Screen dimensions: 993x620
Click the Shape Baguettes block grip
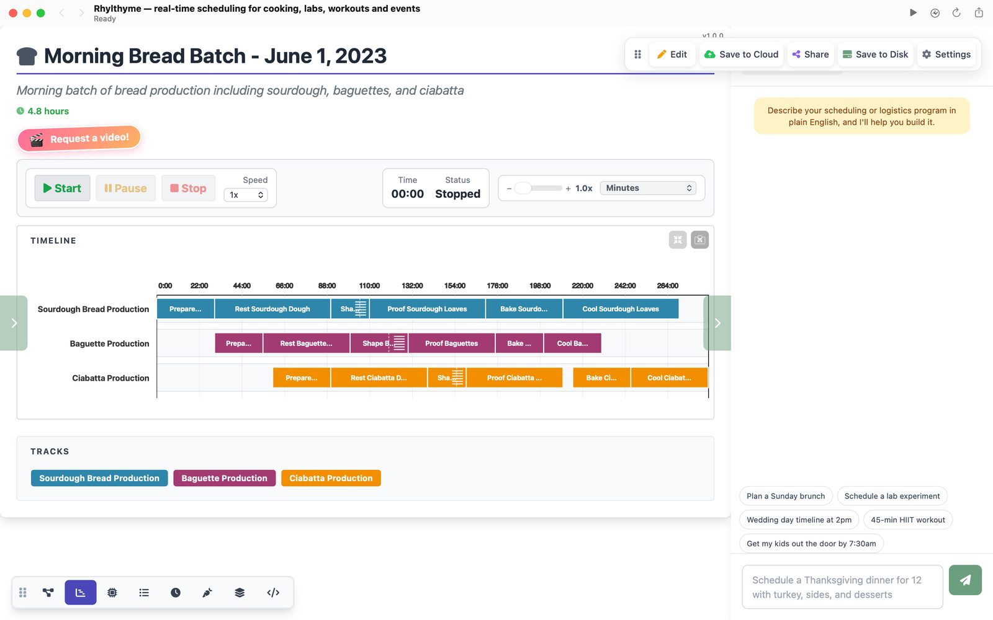(x=399, y=343)
